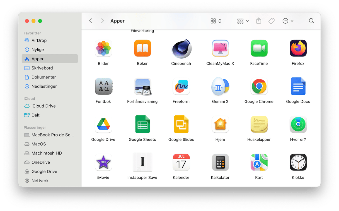The width and height of the screenshot is (339, 211).
Task: Click the Favoritter section header
Action: [32, 33]
